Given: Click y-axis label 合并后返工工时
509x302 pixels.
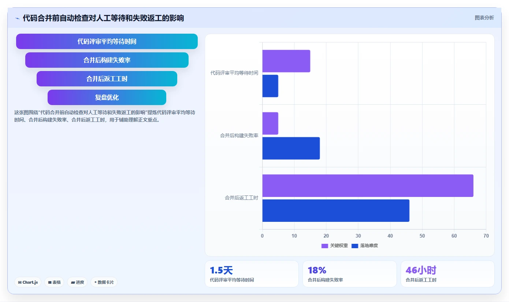Looking at the screenshot, I should (241, 198).
